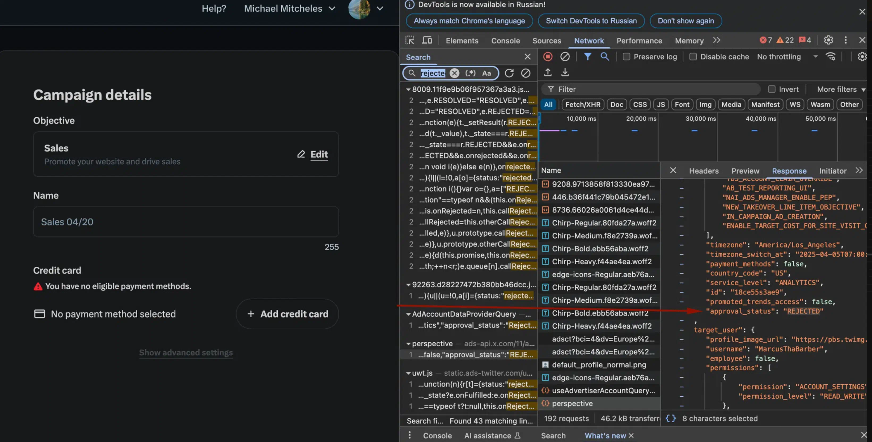Open the Performance panel
Image resolution: width=872 pixels, height=442 pixels.
click(x=639, y=41)
